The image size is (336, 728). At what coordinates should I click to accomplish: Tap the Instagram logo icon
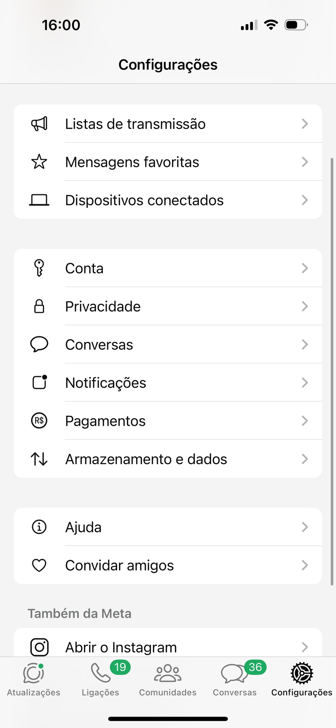tap(39, 647)
